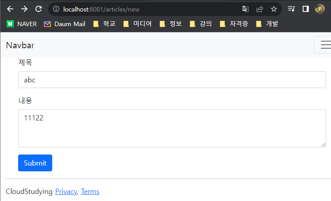Bookmark this page with the star
Screen dimensions: 331x201
(x=274, y=9)
